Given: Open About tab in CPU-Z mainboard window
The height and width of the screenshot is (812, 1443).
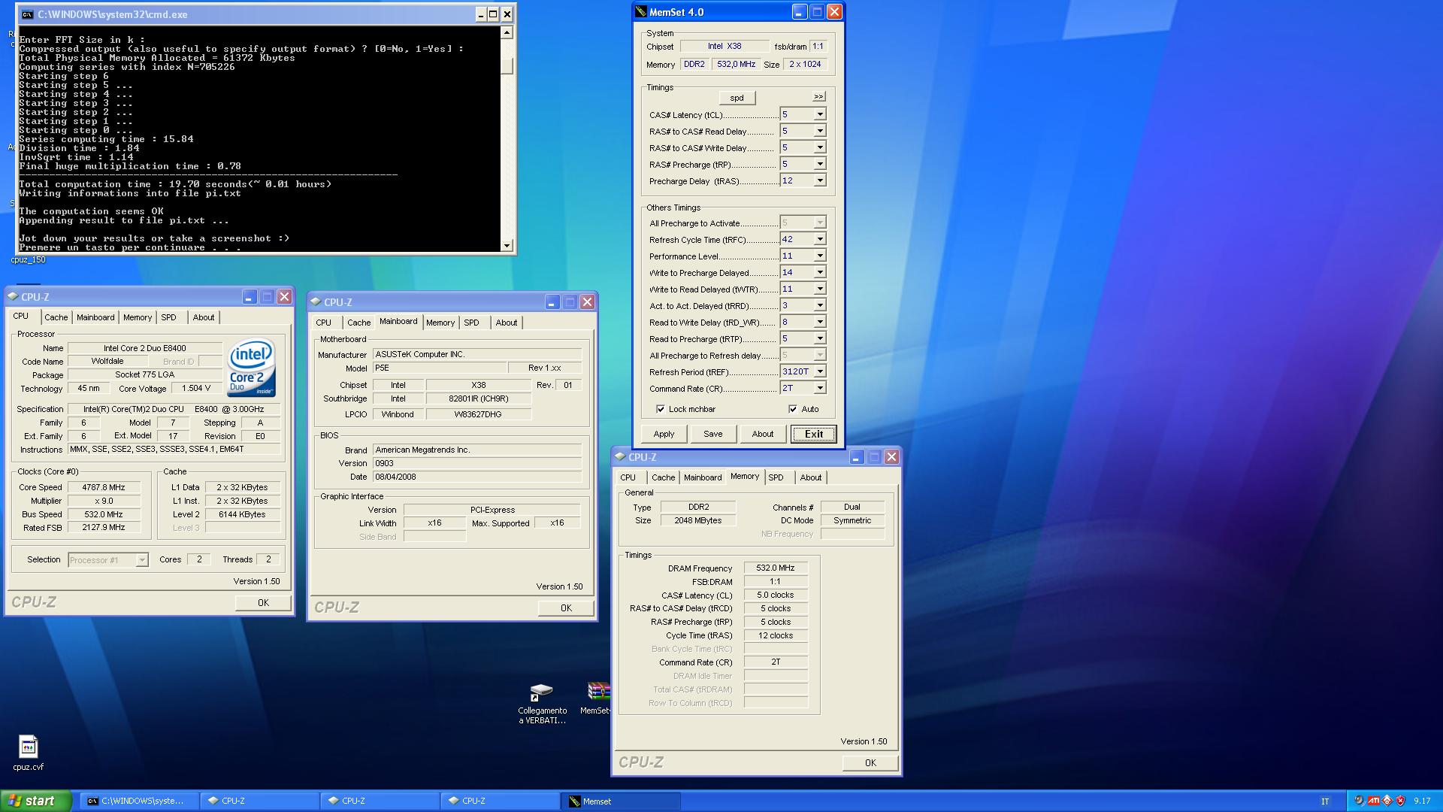Looking at the screenshot, I should coord(506,323).
